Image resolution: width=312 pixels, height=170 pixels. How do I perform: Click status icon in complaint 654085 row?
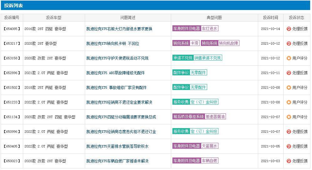click(289, 29)
